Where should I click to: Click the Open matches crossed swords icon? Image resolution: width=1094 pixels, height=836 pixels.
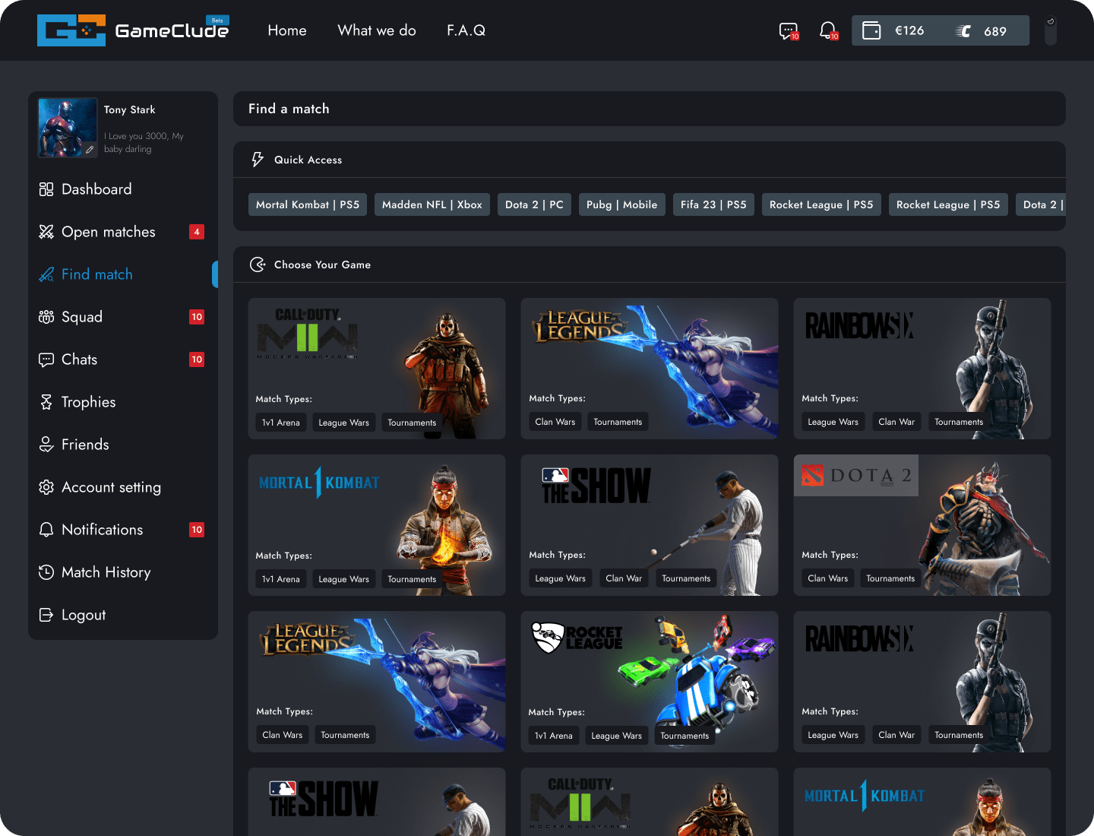(x=46, y=232)
